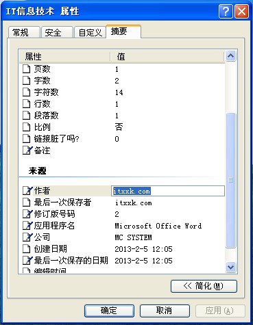This screenshot has width=253, height=325.
Task: Select the 最后一次保存者 label
Action: point(62,203)
